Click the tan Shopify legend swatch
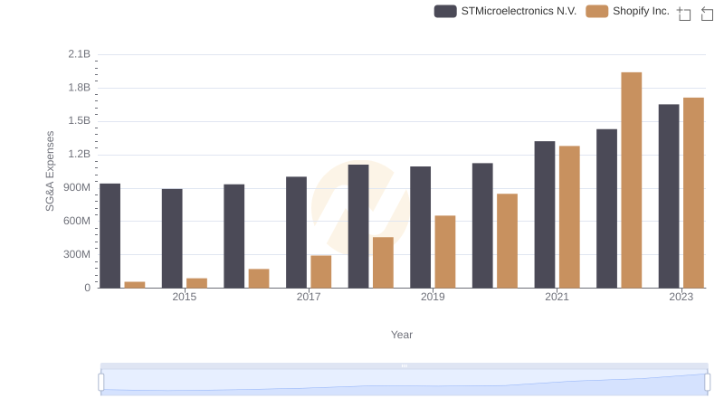The height and width of the screenshot is (417, 724). tap(596, 11)
